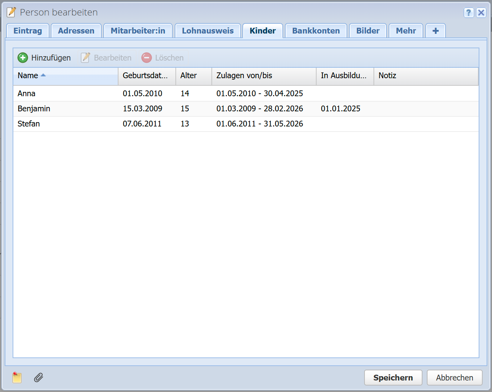
Task: Open help with the question mark icon
Action: [468, 13]
